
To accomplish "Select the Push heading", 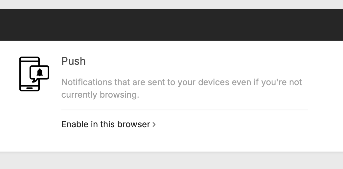I will click(74, 61).
